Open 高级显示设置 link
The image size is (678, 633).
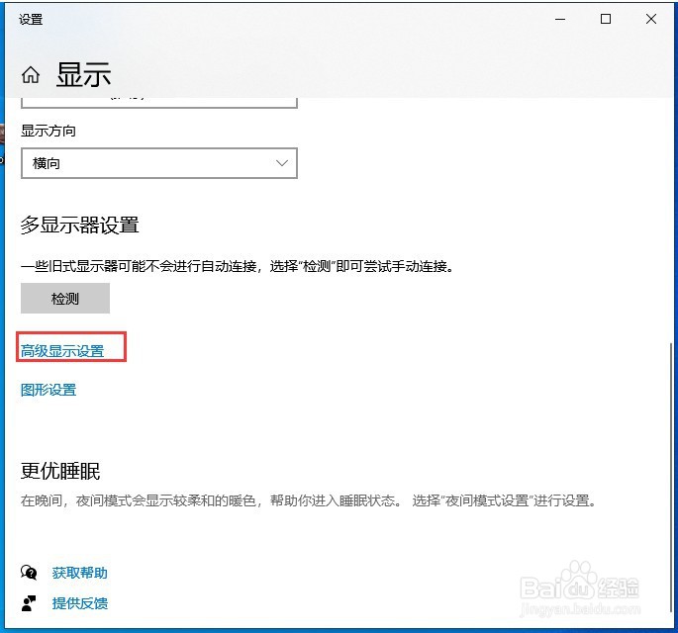pos(62,351)
